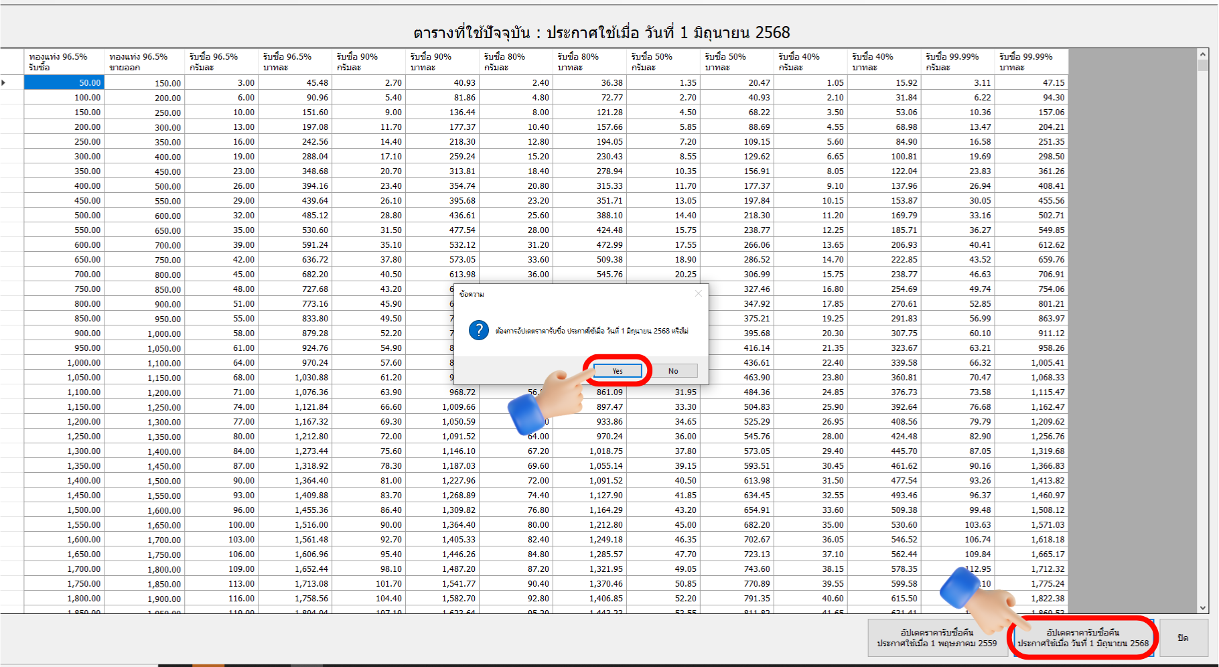This screenshot has height=667, width=1219.
Task: Click cell 20.47 in first row
Action: [737, 82]
